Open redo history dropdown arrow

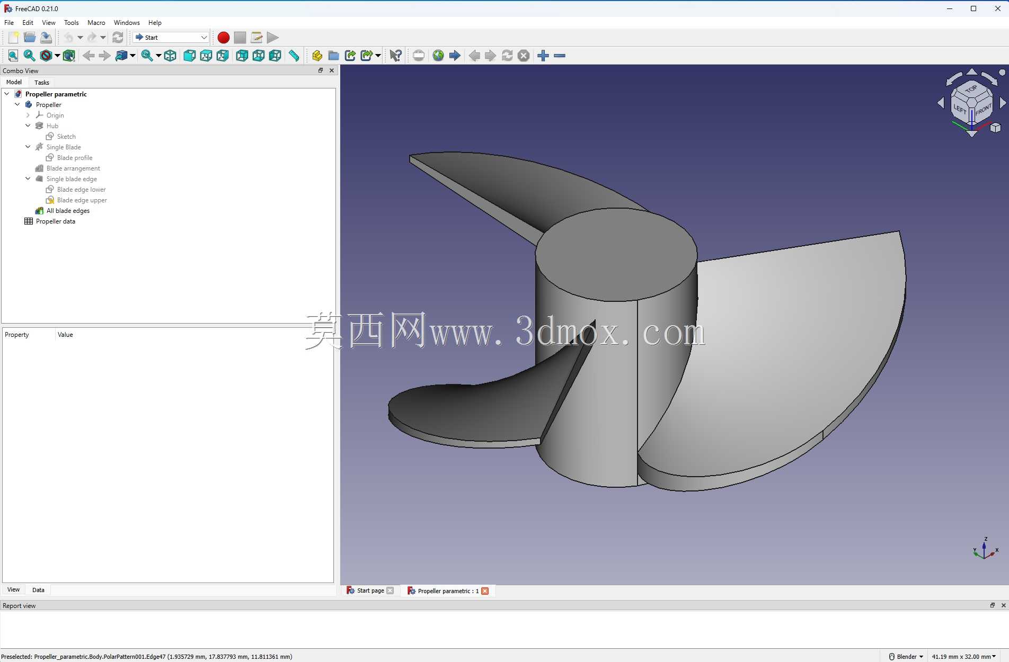tap(103, 38)
